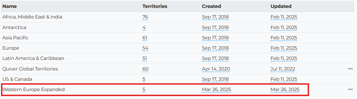Select the Africa, Middle East & India name
The height and width of the screenshot is (99, 357).
click(32, 17)
